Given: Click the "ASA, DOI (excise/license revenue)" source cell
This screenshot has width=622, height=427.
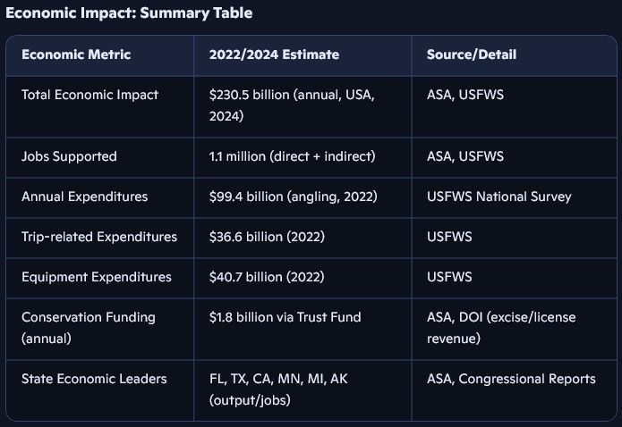Looking at the screenshot, I should [501, 326].
